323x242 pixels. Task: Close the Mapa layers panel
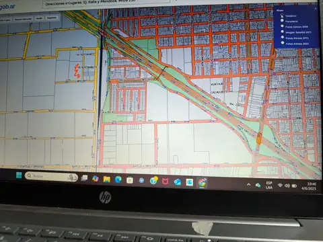316,9
